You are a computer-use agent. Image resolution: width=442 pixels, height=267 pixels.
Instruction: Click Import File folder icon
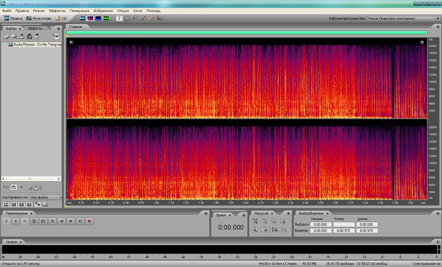point(6,37)
